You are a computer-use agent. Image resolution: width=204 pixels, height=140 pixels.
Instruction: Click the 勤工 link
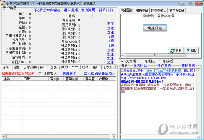pos(111,24)
